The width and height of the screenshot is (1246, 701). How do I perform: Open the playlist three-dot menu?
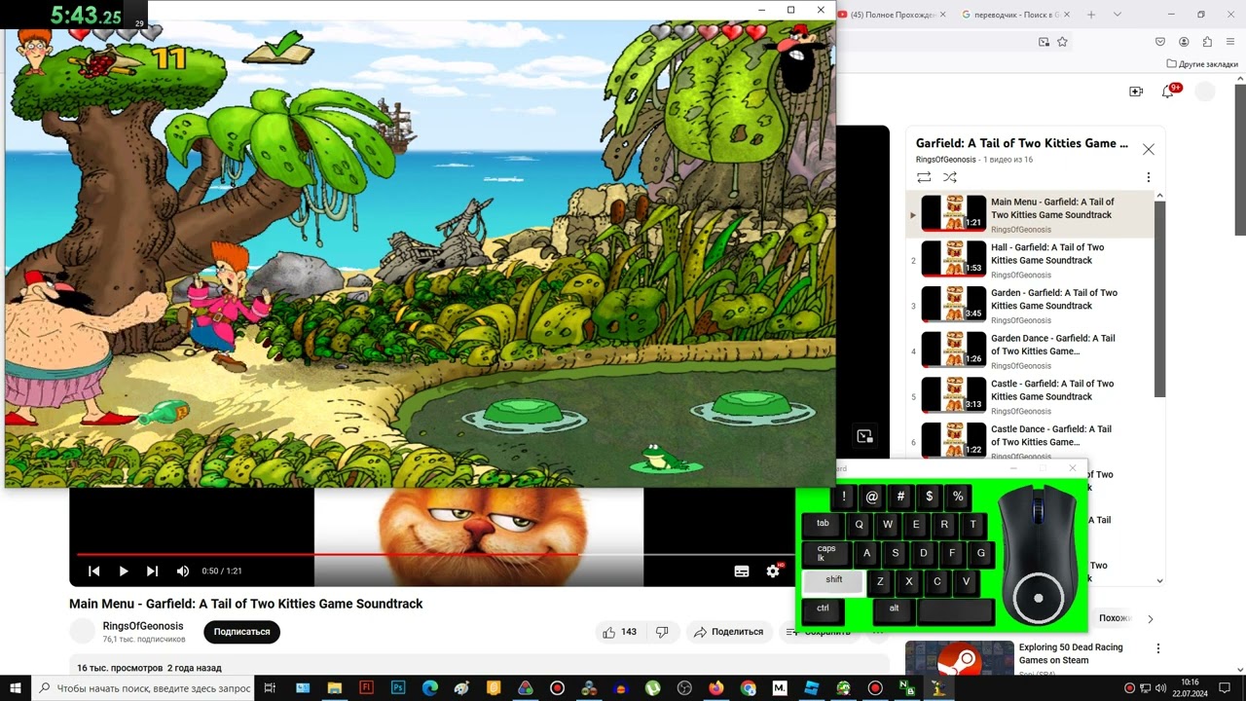[1149, 177]
